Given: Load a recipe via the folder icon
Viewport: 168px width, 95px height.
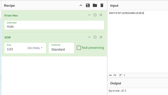Looking at the screenshot, I should [95, 5].
